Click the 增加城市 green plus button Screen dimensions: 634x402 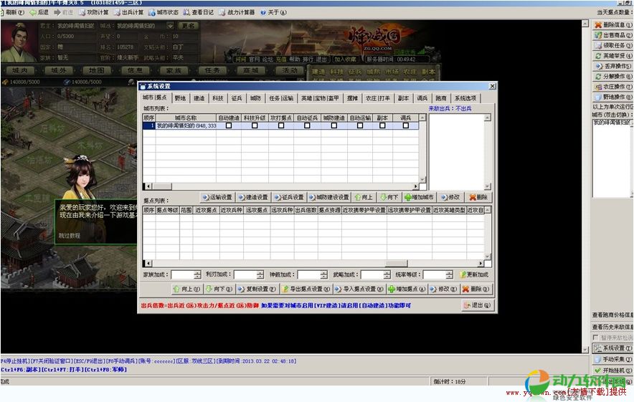(419, 197)
